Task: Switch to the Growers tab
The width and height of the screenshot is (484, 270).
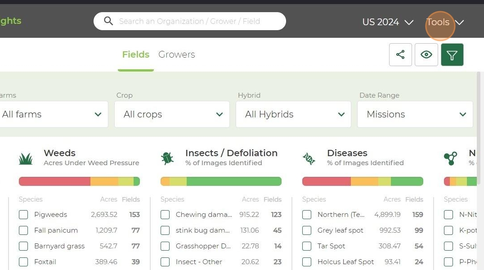Action: [x=176, y=54]
